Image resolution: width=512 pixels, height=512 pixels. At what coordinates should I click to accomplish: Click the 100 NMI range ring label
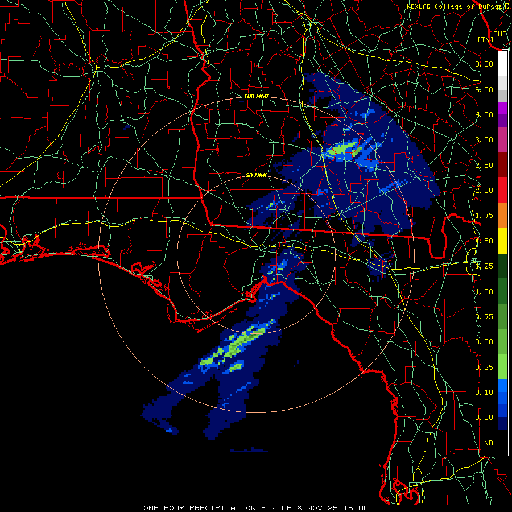257,96
